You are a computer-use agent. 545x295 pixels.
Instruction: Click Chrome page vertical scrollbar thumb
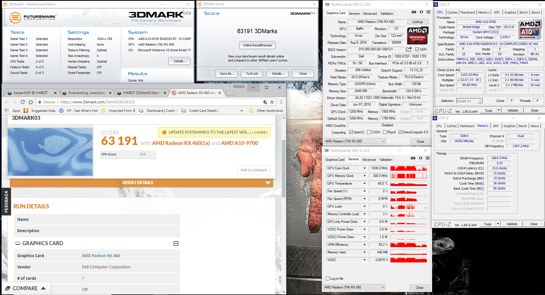click(284, 168)
